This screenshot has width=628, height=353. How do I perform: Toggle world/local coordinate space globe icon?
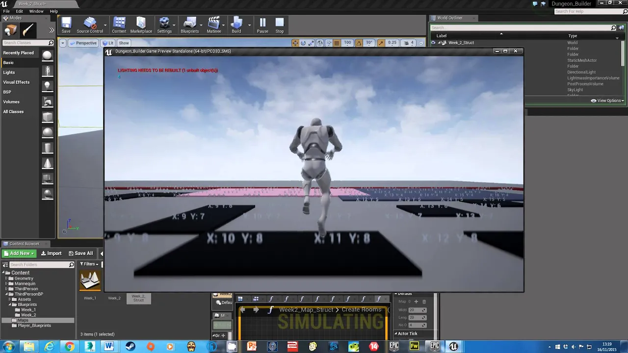coord(320,43)
